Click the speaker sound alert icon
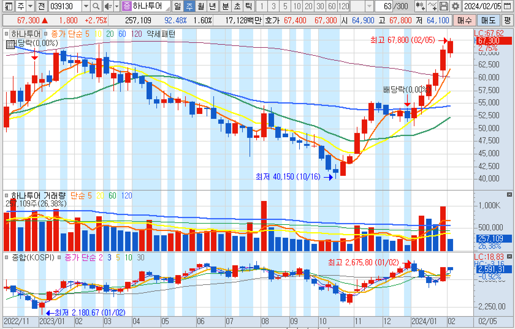The height and width of the screenshot is (329, 515). click(x=108, y=6)
